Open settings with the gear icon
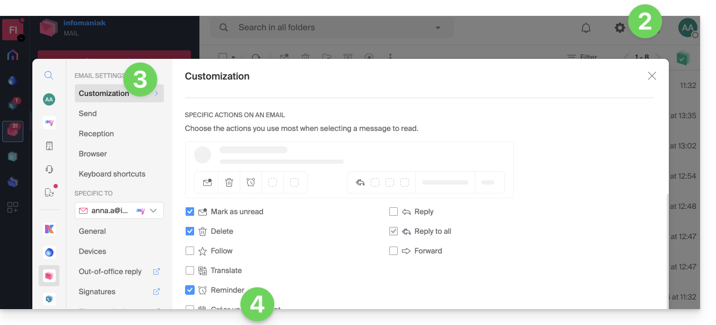 click(619, 28)
